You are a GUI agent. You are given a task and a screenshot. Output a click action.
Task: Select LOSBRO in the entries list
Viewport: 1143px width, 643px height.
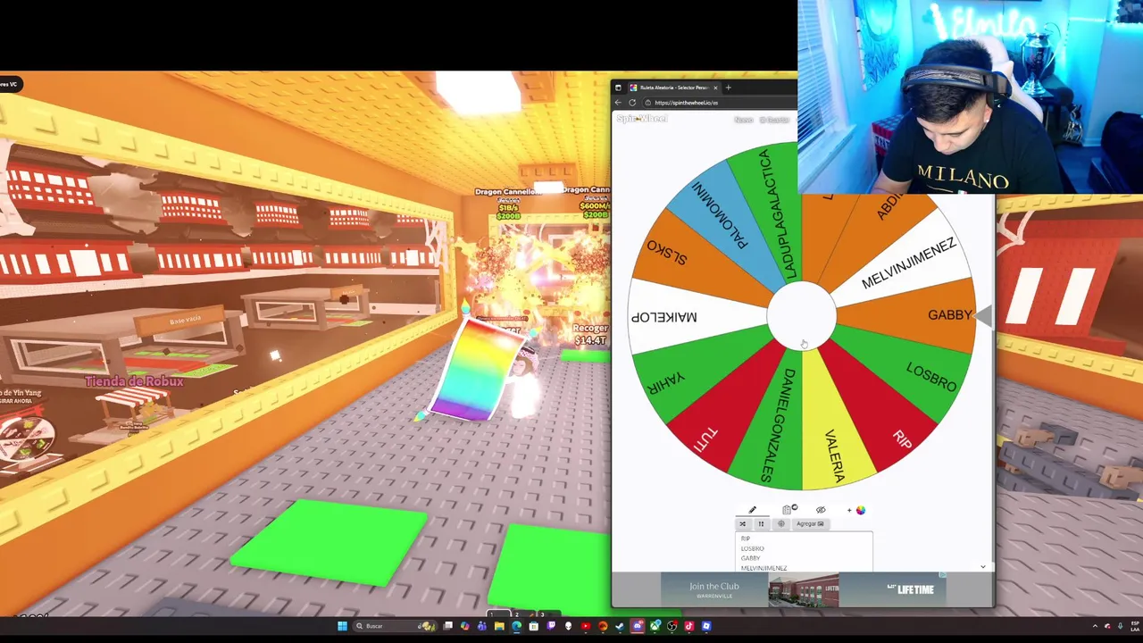click(x=753, y=548)
